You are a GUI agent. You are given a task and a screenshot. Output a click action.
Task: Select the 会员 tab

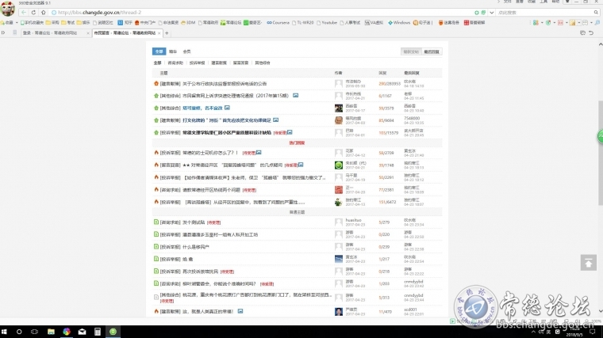tap(186, 51)
